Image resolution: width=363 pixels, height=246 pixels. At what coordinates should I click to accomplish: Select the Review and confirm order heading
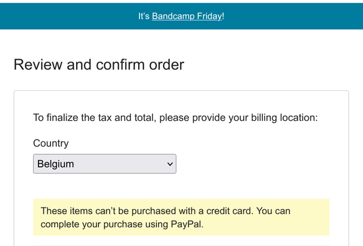coord(99,64)
